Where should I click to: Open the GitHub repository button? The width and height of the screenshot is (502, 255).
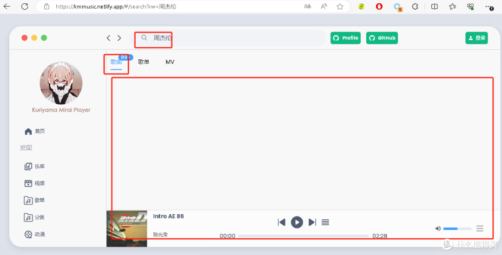pyautogui.click(x=382, y=38)
